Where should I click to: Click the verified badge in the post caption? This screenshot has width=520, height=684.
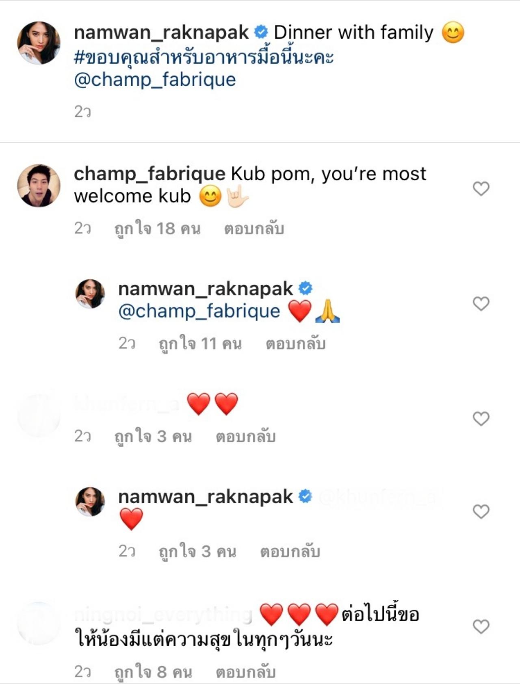tap(261, 32)
